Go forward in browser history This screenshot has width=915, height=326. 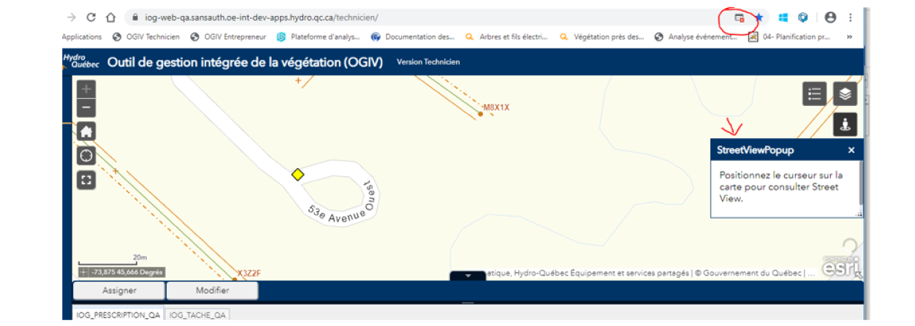pyautogui.click(x=71, y=17)
